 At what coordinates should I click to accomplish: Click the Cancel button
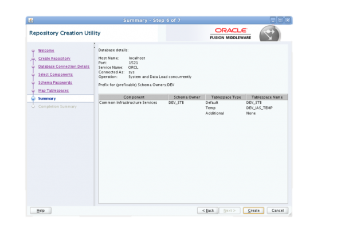pos(277,211)
